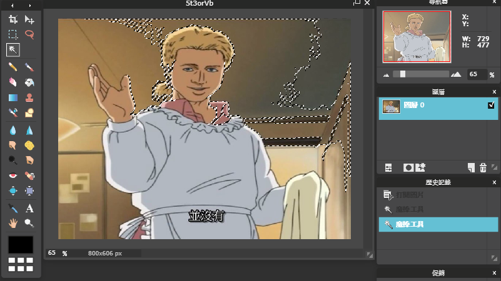Select the Bloat tool

(x=13, y=190)
